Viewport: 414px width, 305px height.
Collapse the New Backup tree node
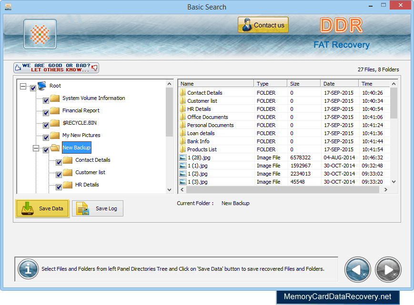(36, 148)
